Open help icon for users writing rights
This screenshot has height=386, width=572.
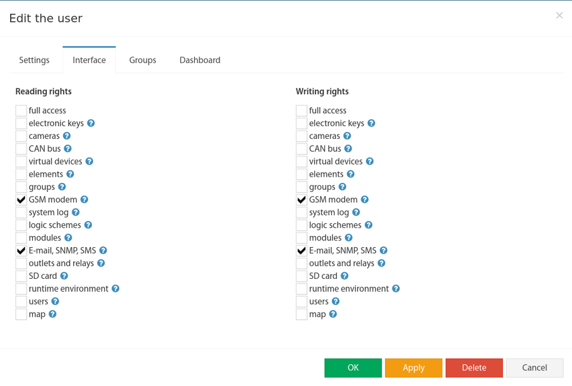pyautogui.click(x=336, y=302)
